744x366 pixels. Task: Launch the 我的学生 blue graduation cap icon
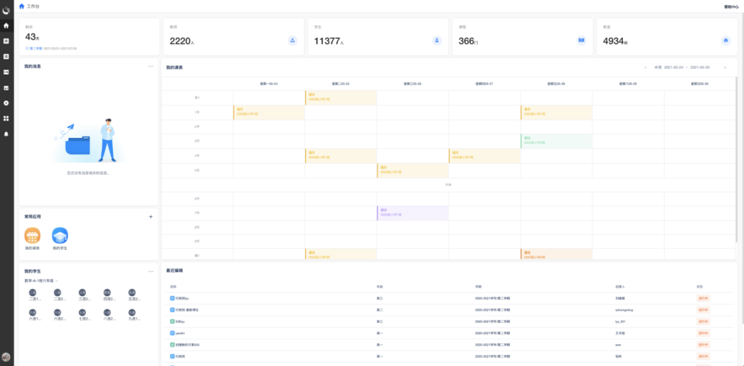click(x=60, y=235)
